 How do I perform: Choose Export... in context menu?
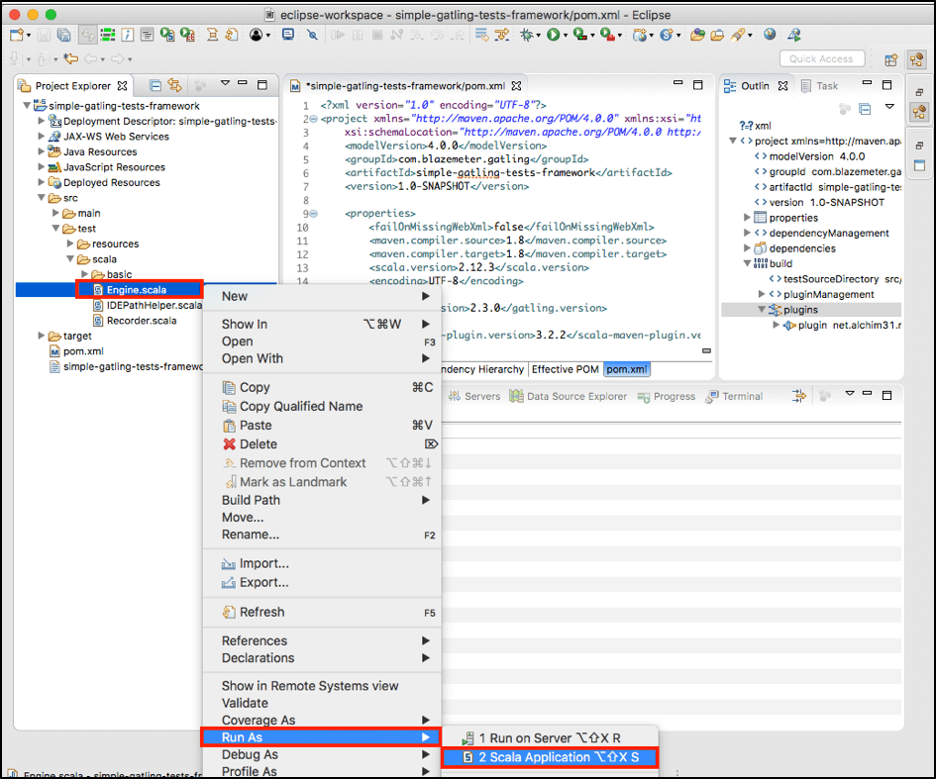coord(322,582)
